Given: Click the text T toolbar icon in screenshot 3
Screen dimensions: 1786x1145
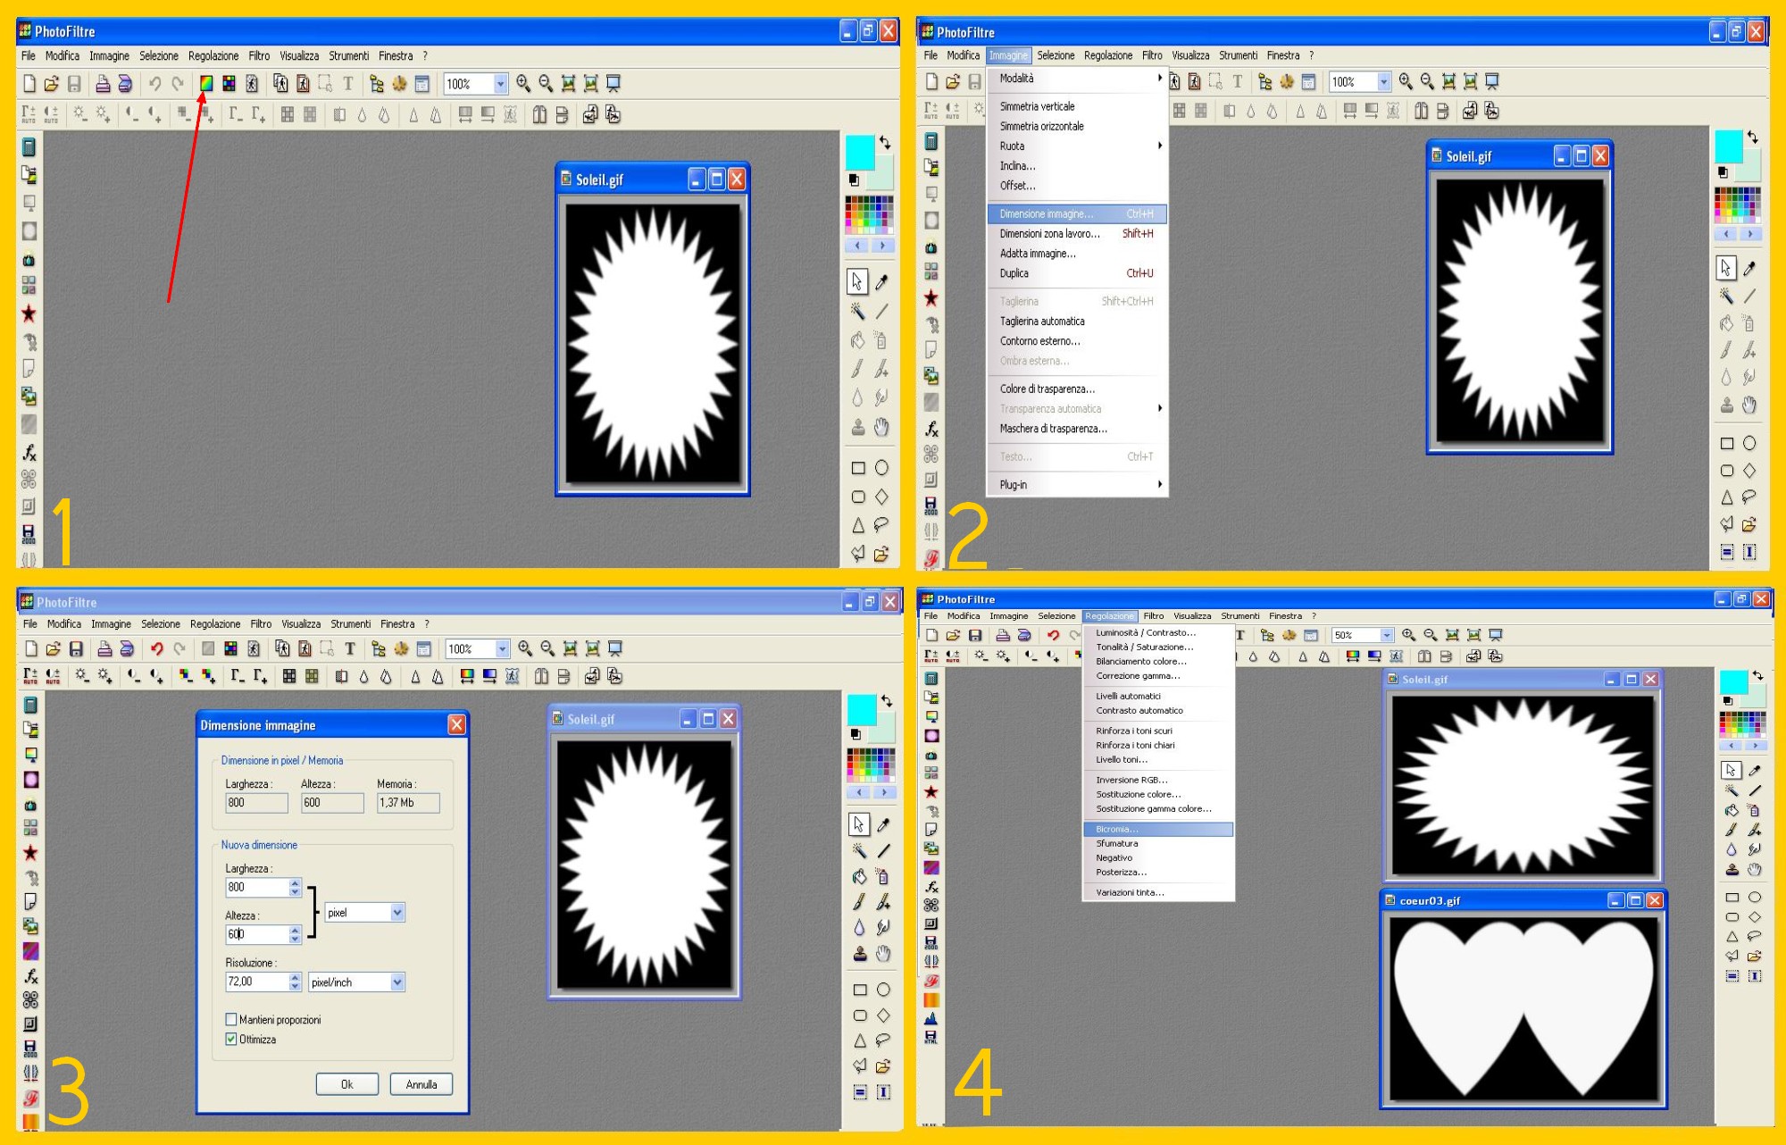Looking at the screenshot, I should click(x=350, y=649).
